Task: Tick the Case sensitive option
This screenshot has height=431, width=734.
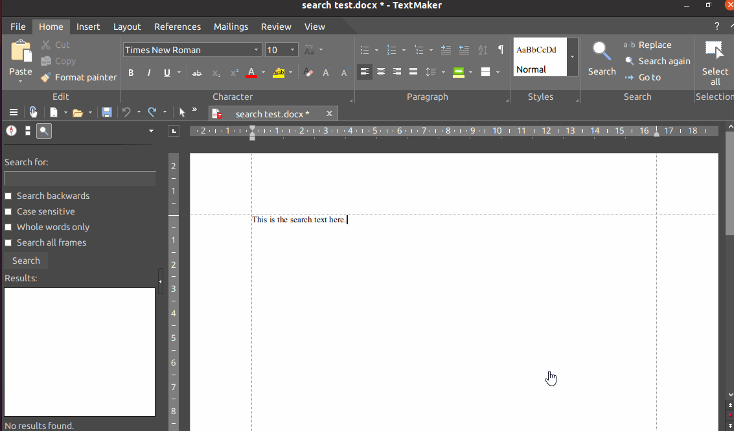Action: pos(8,211)
